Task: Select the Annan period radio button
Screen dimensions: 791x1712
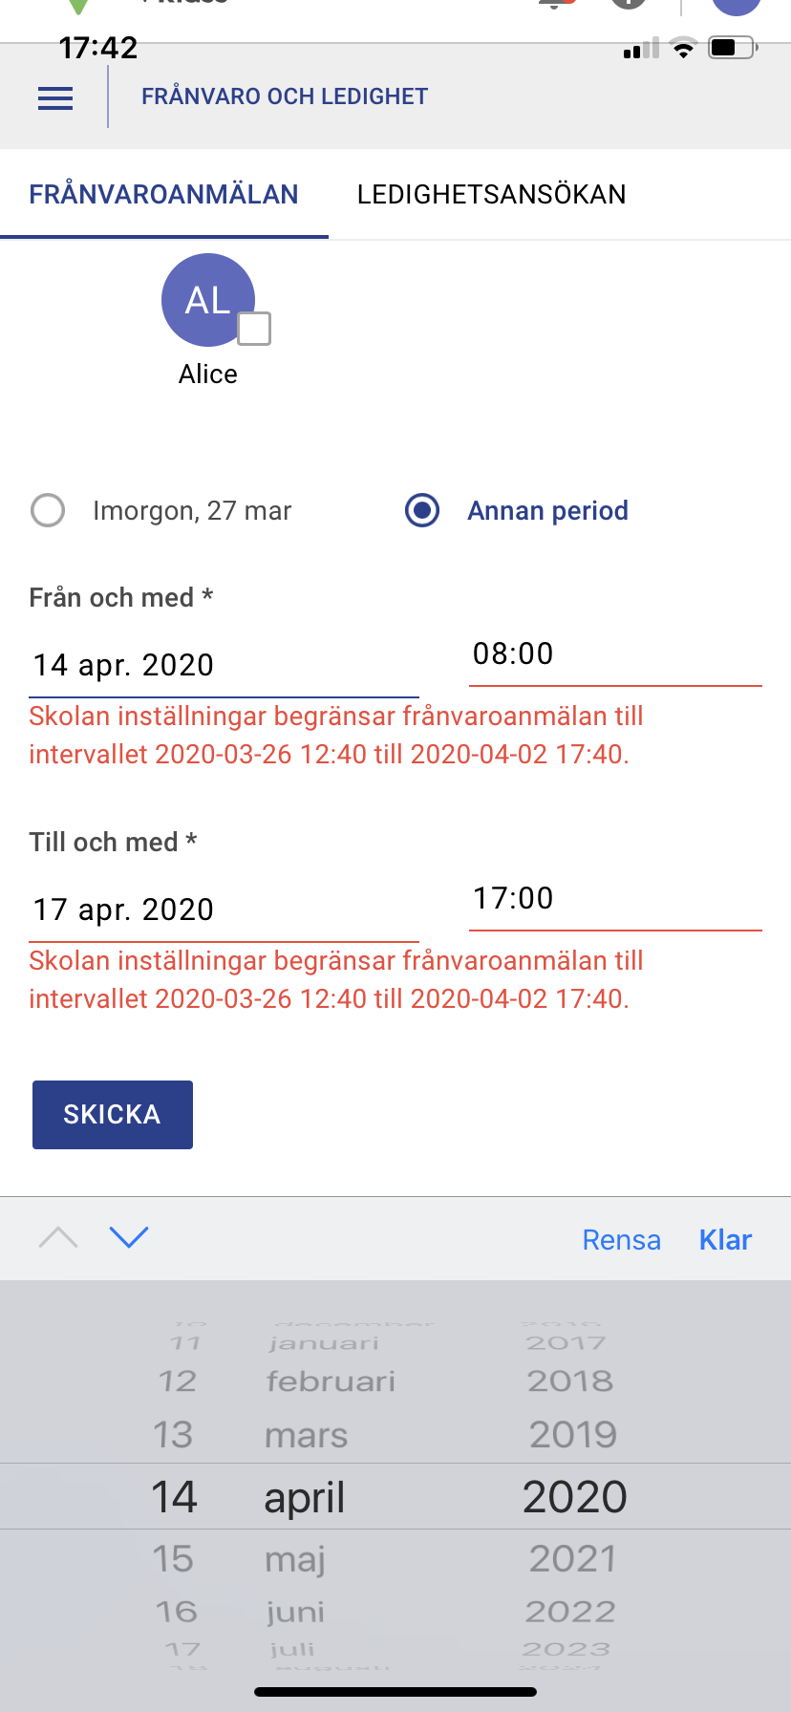Action: [x=422, y=510]
